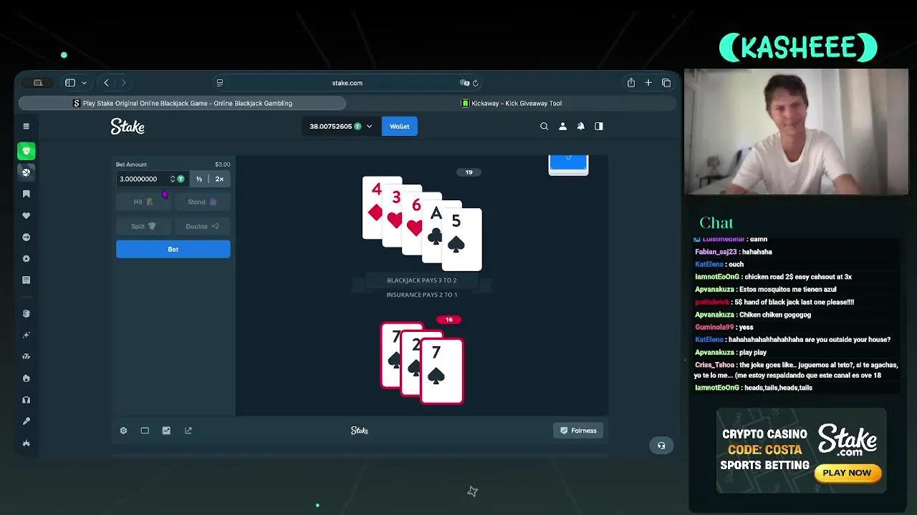Click the Play Now banner button
The width and height of the screenshot is (917, 515).
click(x=847, y=473)
